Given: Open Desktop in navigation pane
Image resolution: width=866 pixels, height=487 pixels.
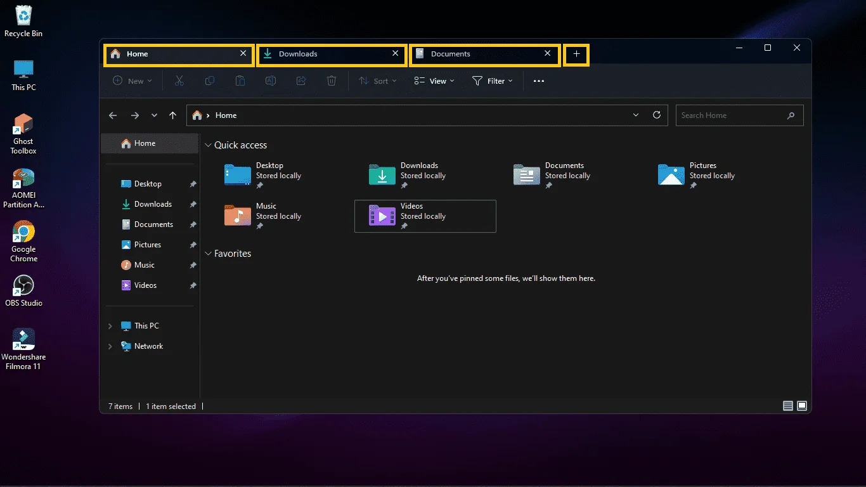Looking at the screenshot, I should (148, 184).
